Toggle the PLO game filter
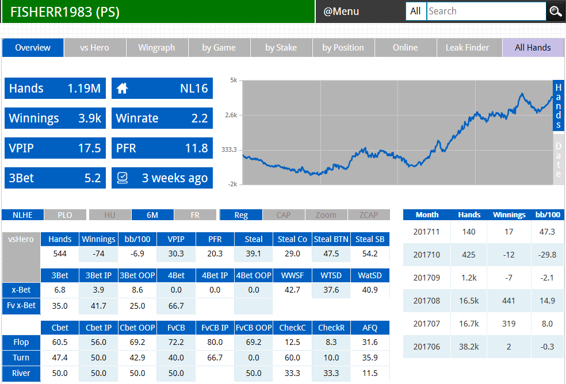This screenshot has height=384, width=566. tap(65, 215)
